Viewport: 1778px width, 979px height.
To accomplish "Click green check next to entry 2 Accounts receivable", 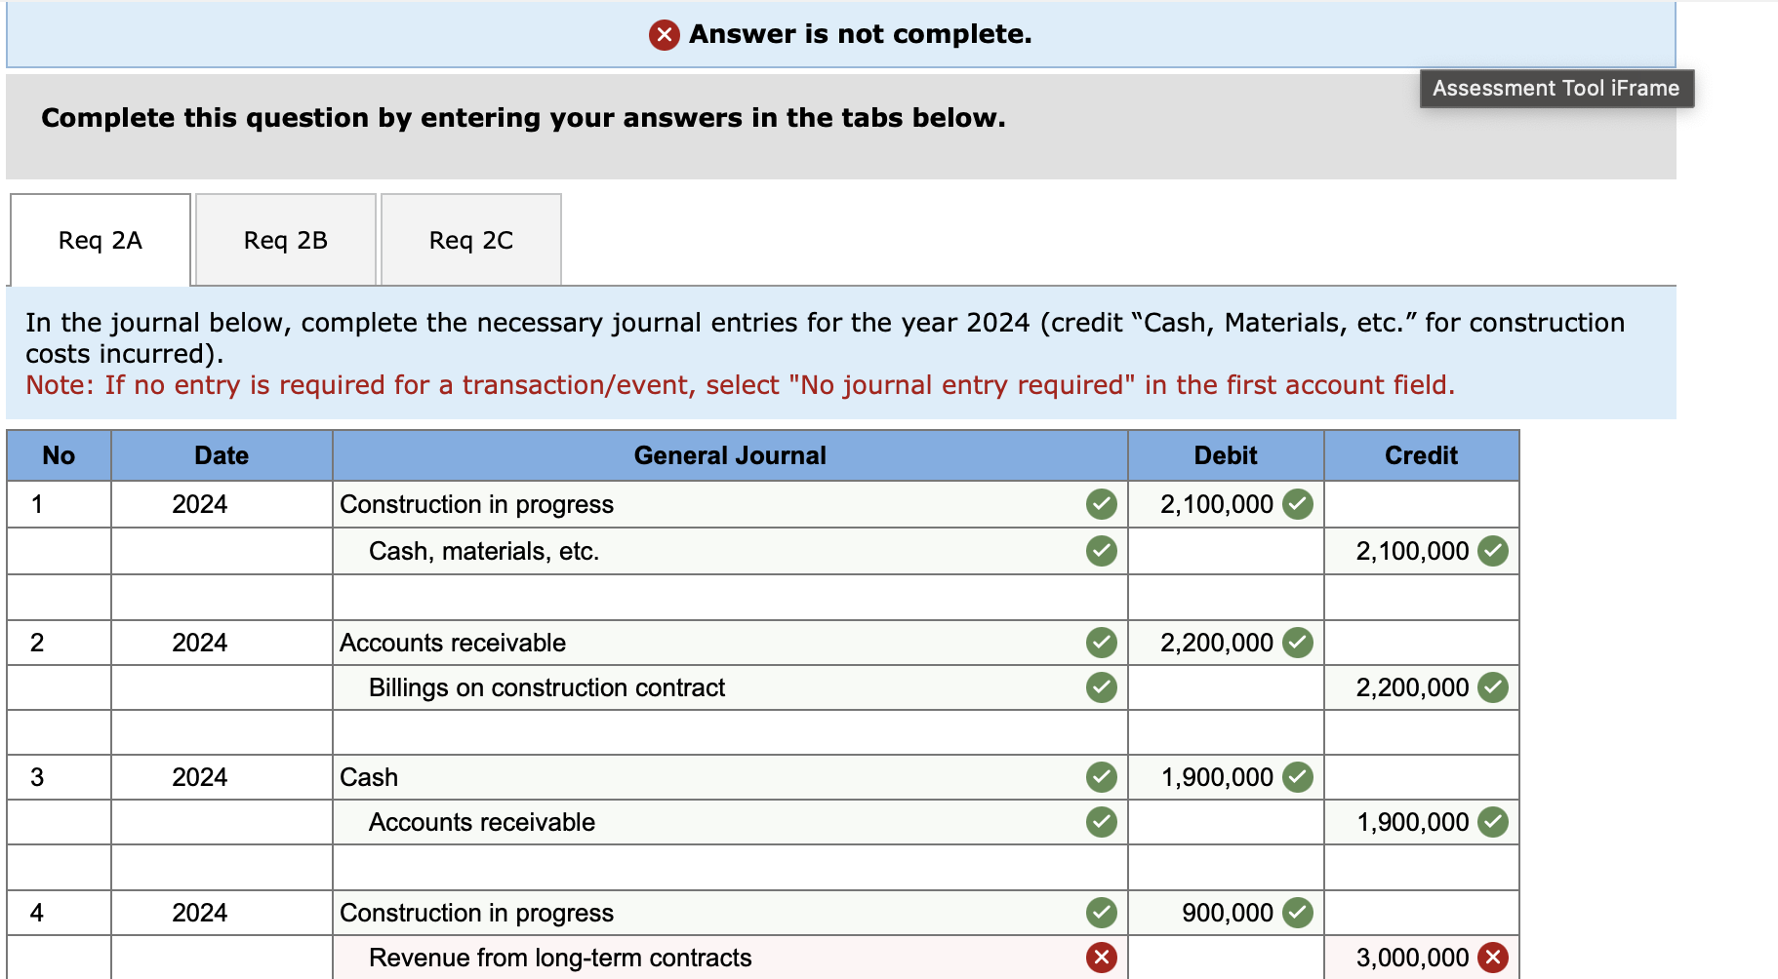I will coord(1102,643).
